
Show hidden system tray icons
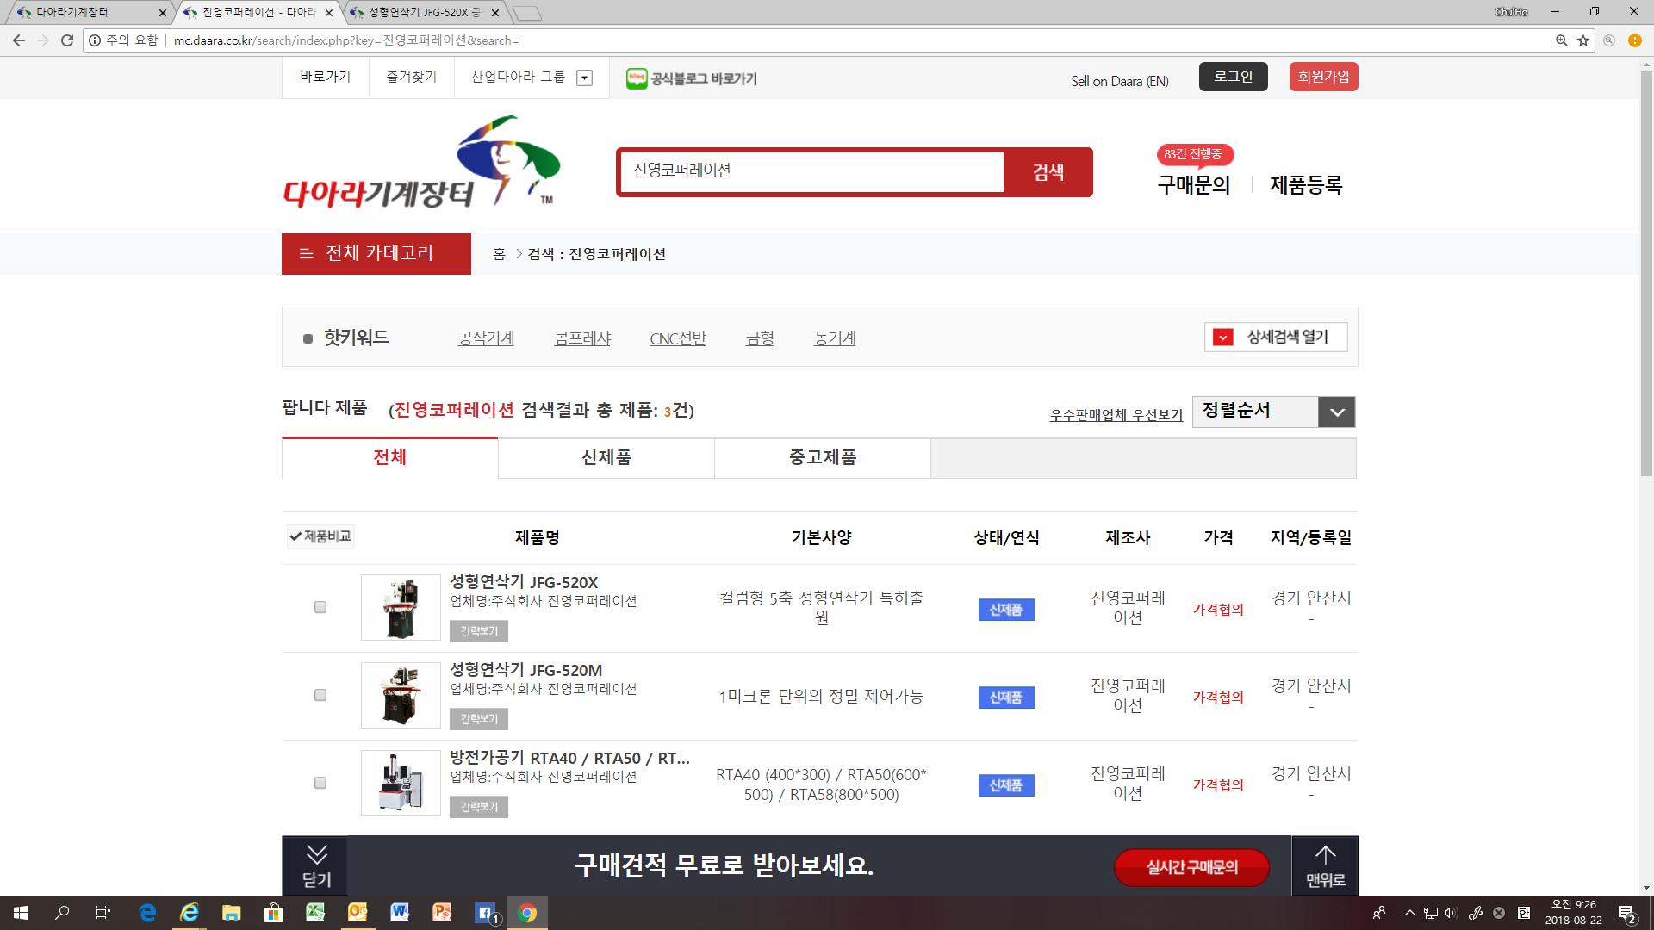pyautogui.click(x=1409, y=913)
